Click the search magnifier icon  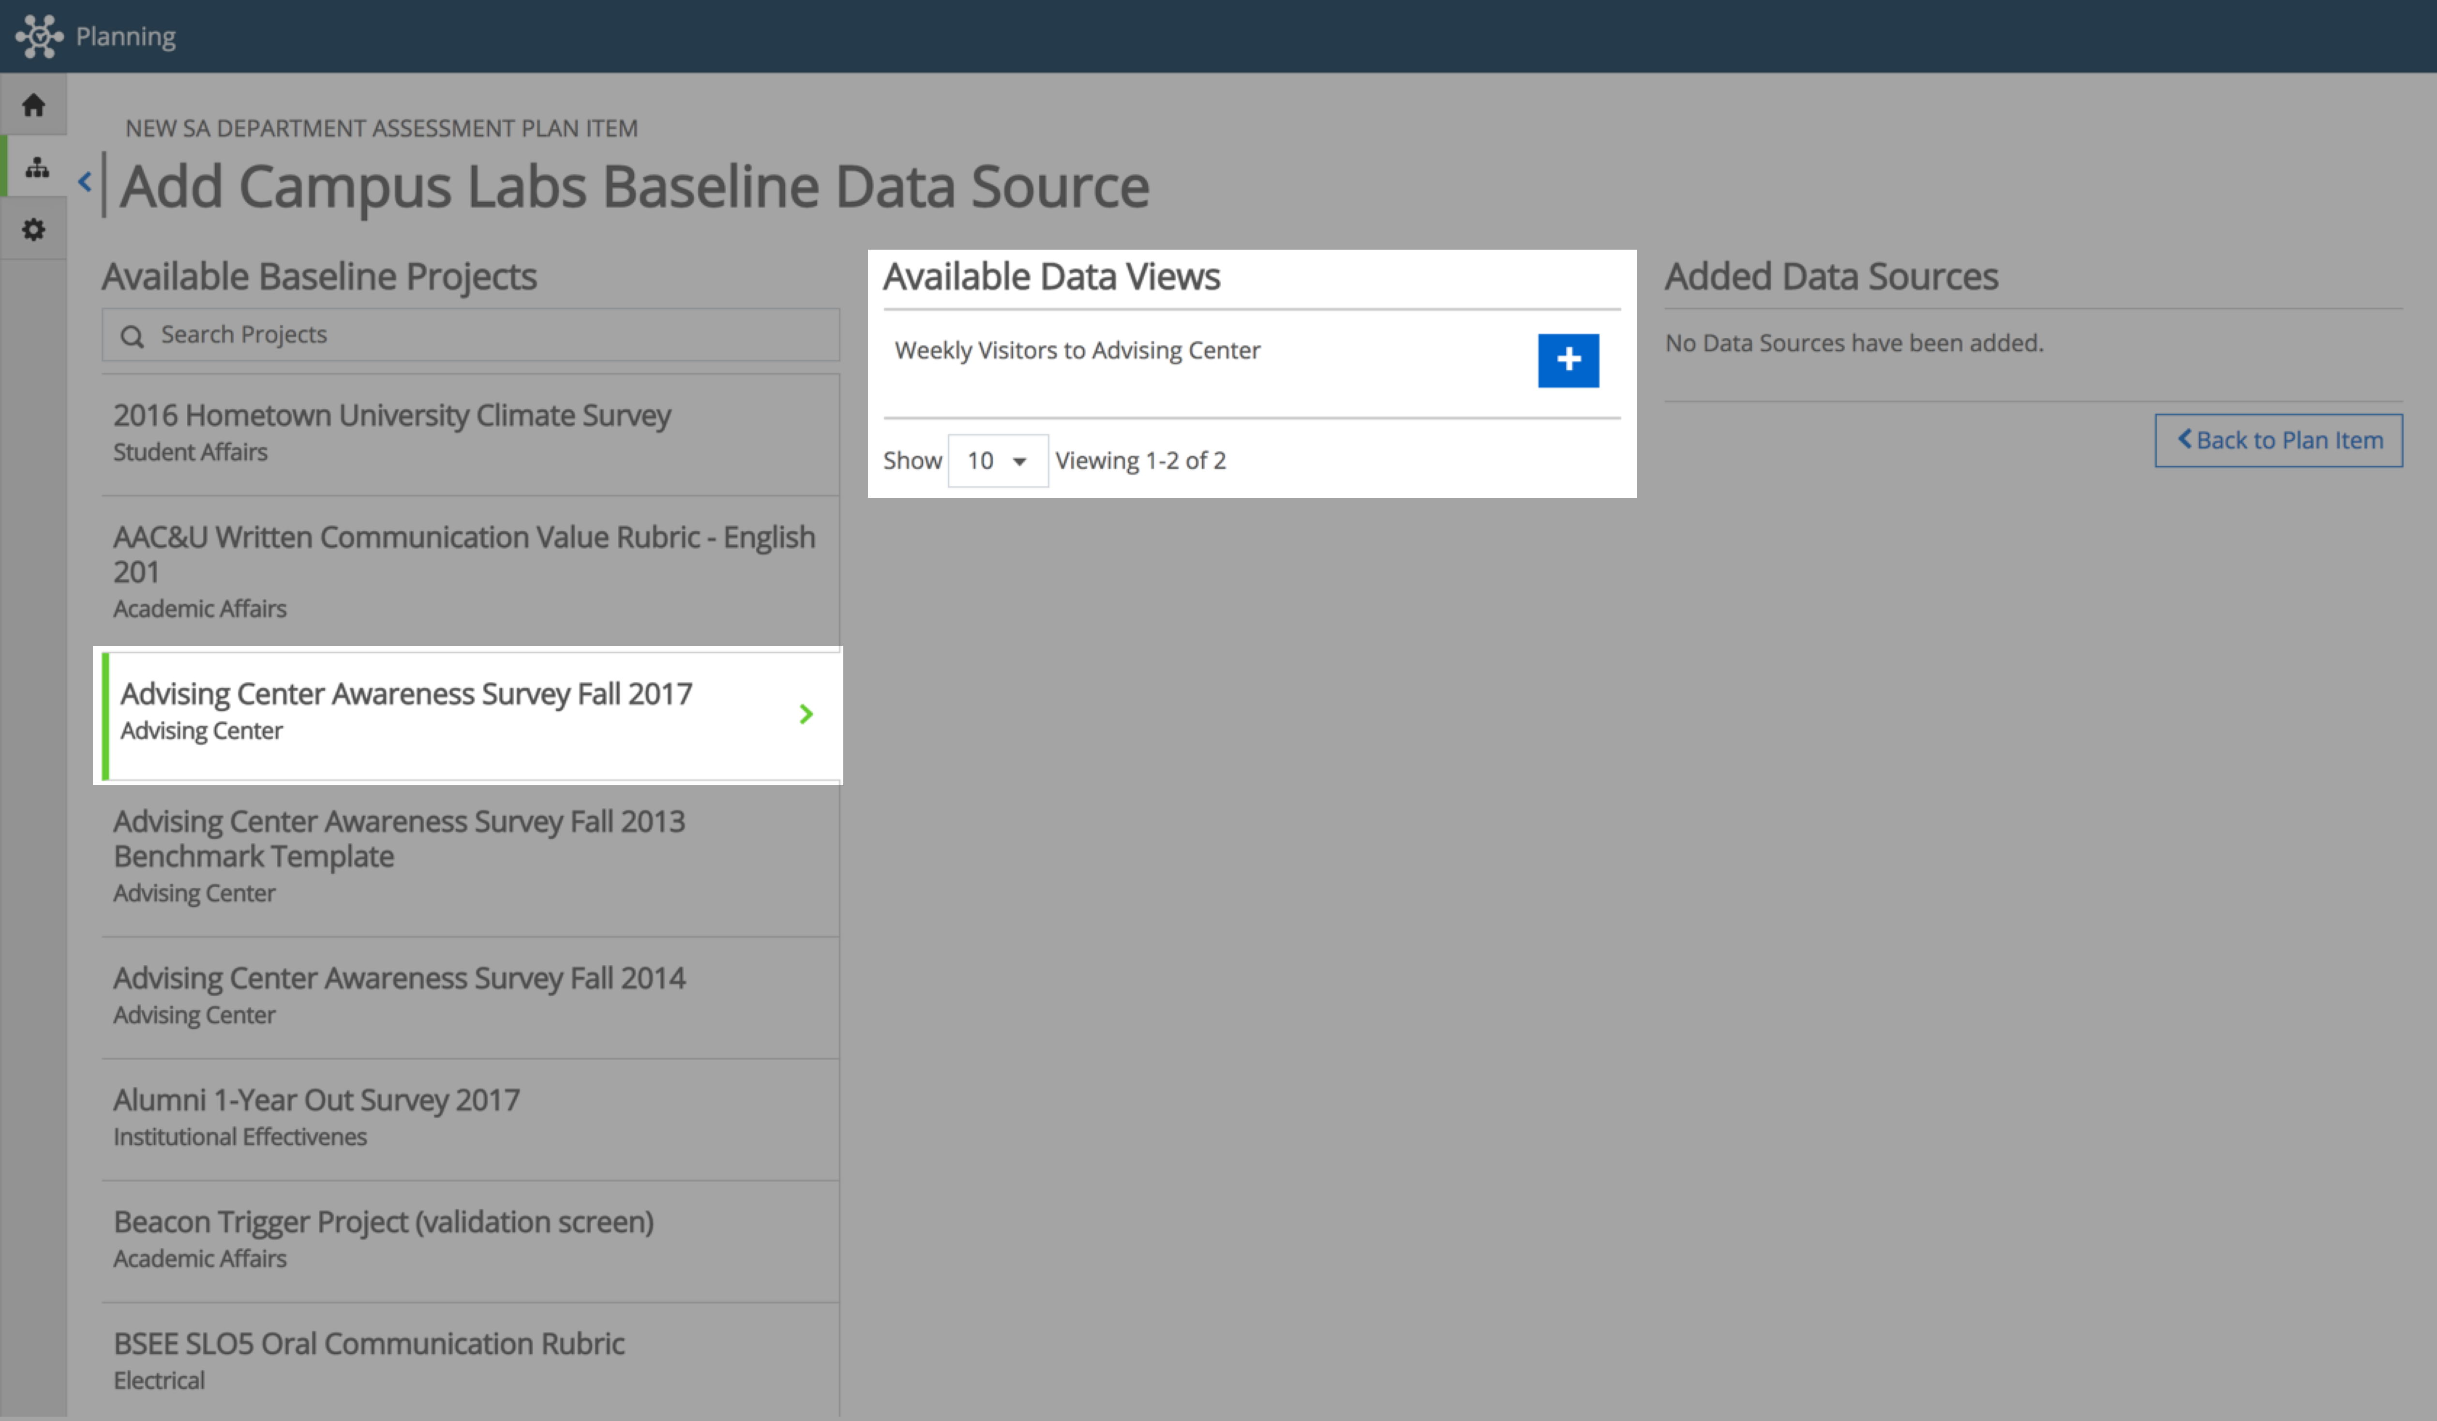[132, 336]
